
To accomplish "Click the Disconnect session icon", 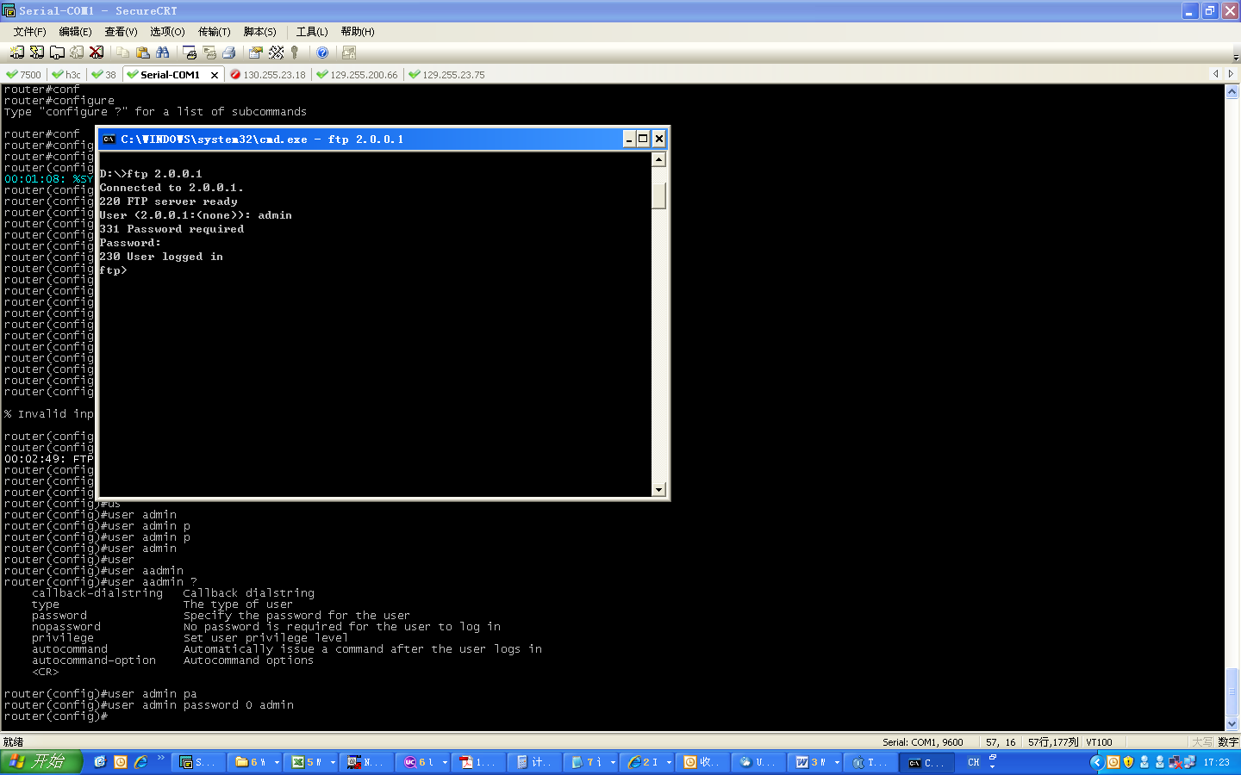I will (97, 53).
